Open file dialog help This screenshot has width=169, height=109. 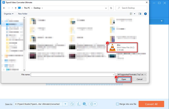pos(145,14)
